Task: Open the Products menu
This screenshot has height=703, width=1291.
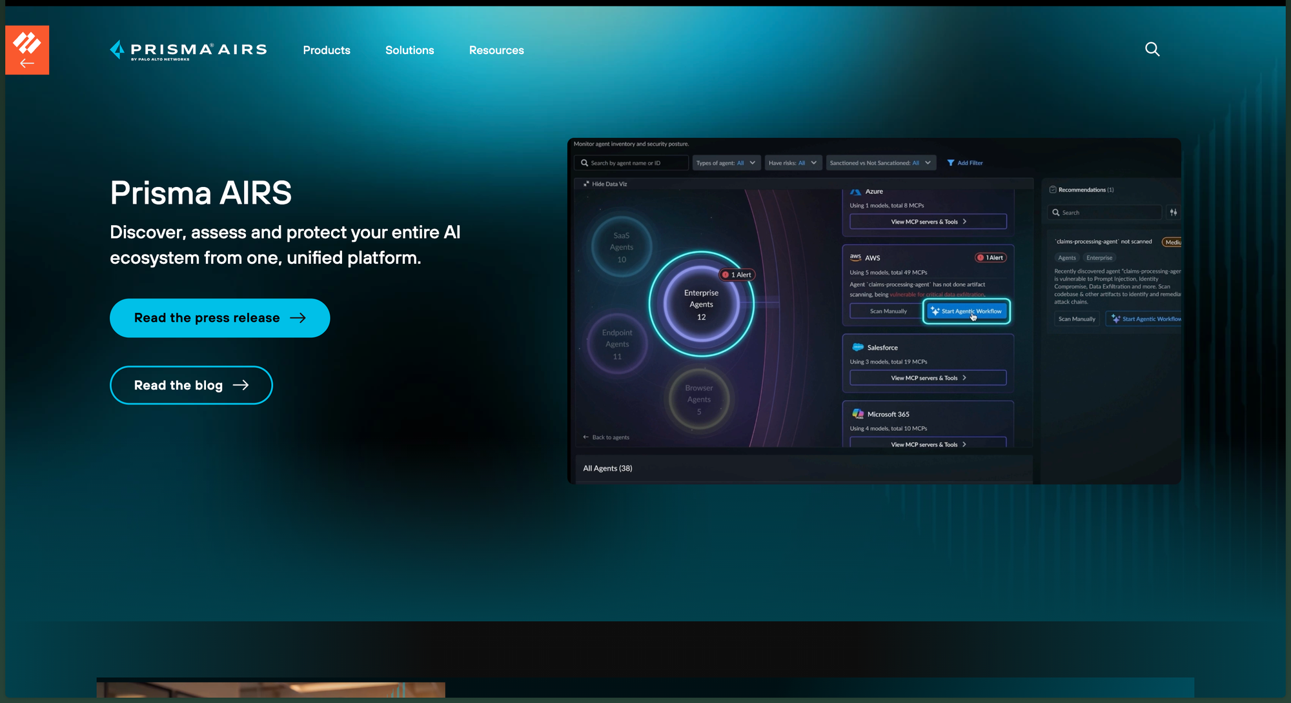Action: click(327, 50)
